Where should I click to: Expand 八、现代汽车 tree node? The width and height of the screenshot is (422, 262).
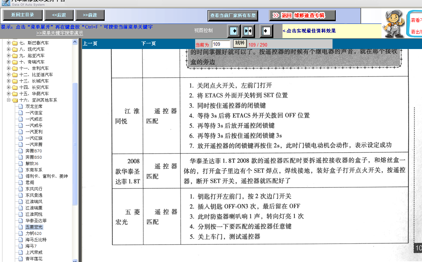click(8, 49)
